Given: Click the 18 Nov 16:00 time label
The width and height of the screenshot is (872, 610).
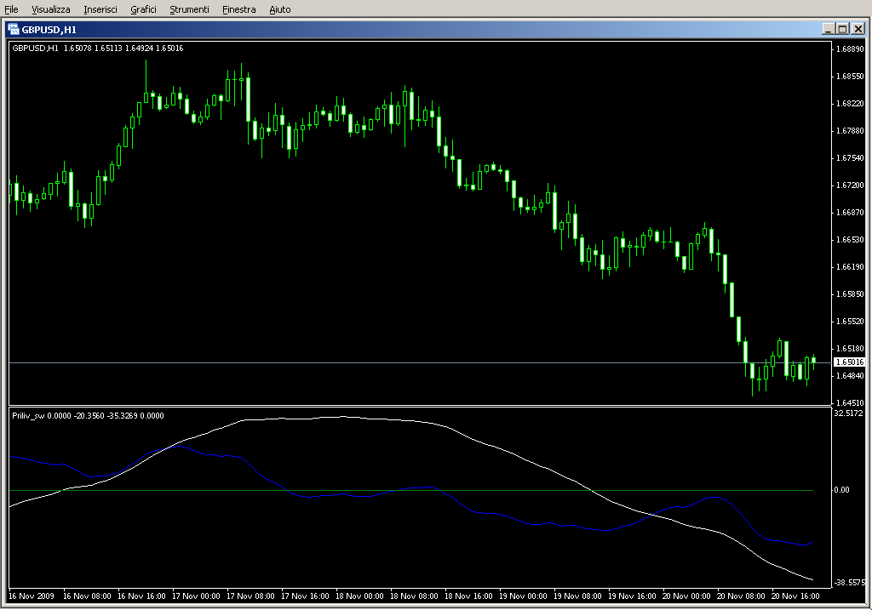Looking at the screenshot, I should click(x=468, y=596).
